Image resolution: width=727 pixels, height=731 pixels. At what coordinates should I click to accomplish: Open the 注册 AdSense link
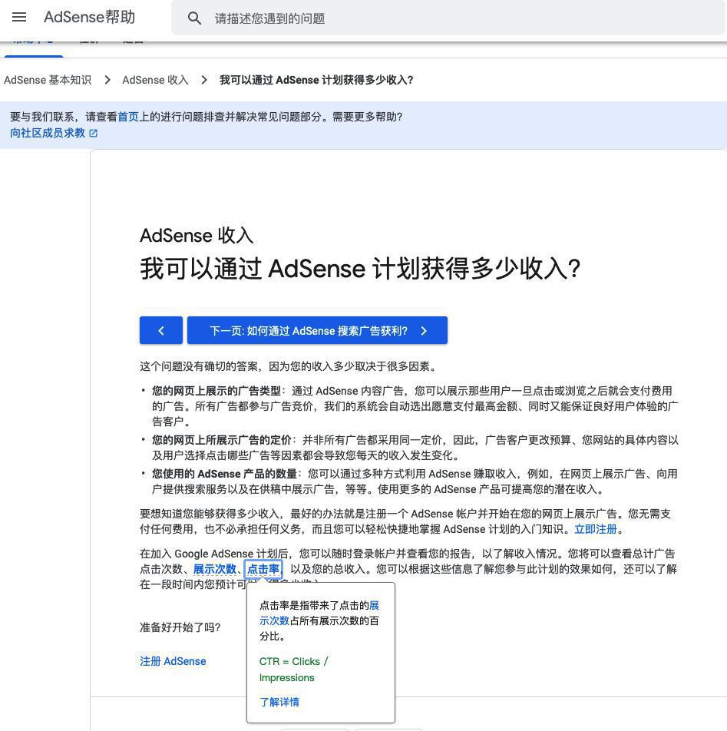173,661
